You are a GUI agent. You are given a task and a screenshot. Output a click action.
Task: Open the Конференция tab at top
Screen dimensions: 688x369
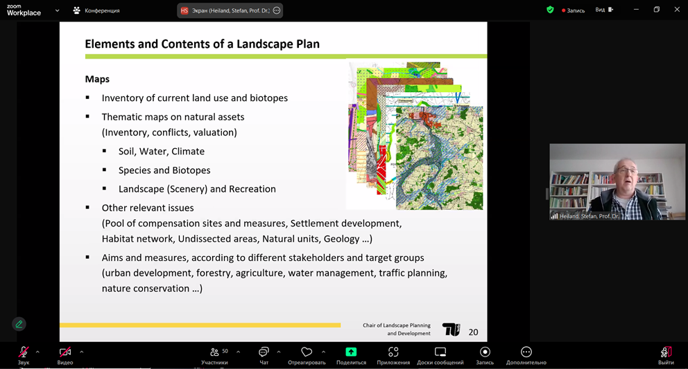click(96, 10)
